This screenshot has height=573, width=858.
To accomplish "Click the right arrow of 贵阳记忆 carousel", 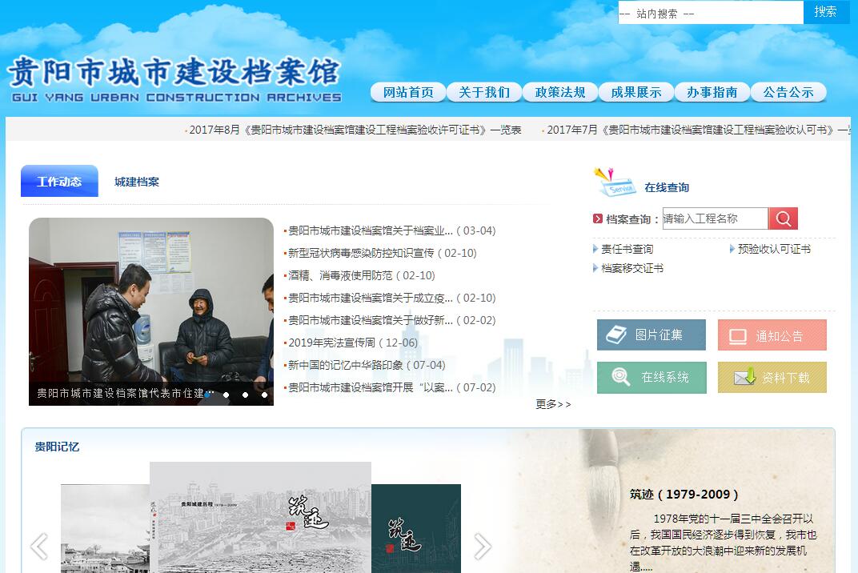I will tap(482, 547).
